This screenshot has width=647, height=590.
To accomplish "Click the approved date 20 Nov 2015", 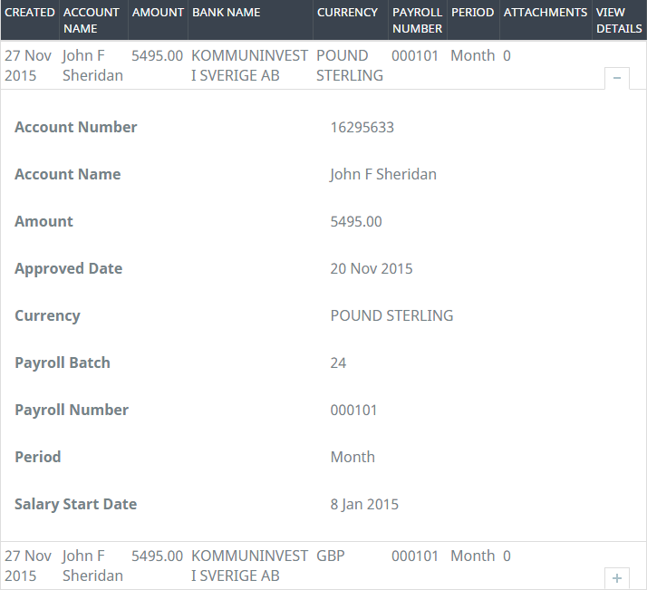I will [372, 268].
